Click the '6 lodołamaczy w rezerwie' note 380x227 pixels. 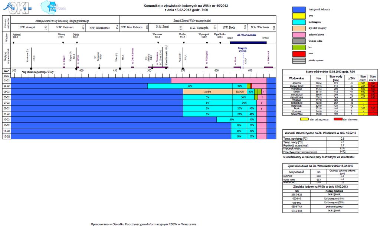[x=319, y=157]
